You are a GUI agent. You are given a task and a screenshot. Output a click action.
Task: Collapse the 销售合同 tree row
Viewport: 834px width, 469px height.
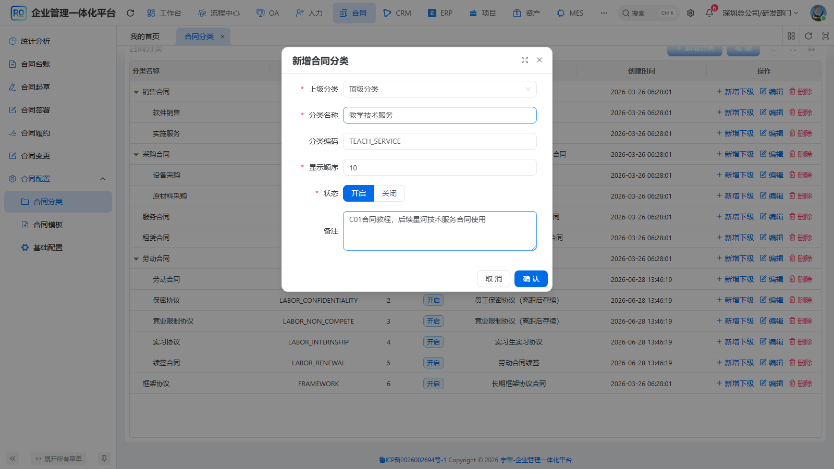coord(136,92)
